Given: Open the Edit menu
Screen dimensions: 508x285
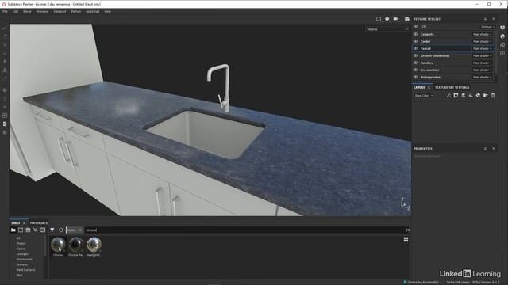Looking at the screenshot, I should [15, 11].
